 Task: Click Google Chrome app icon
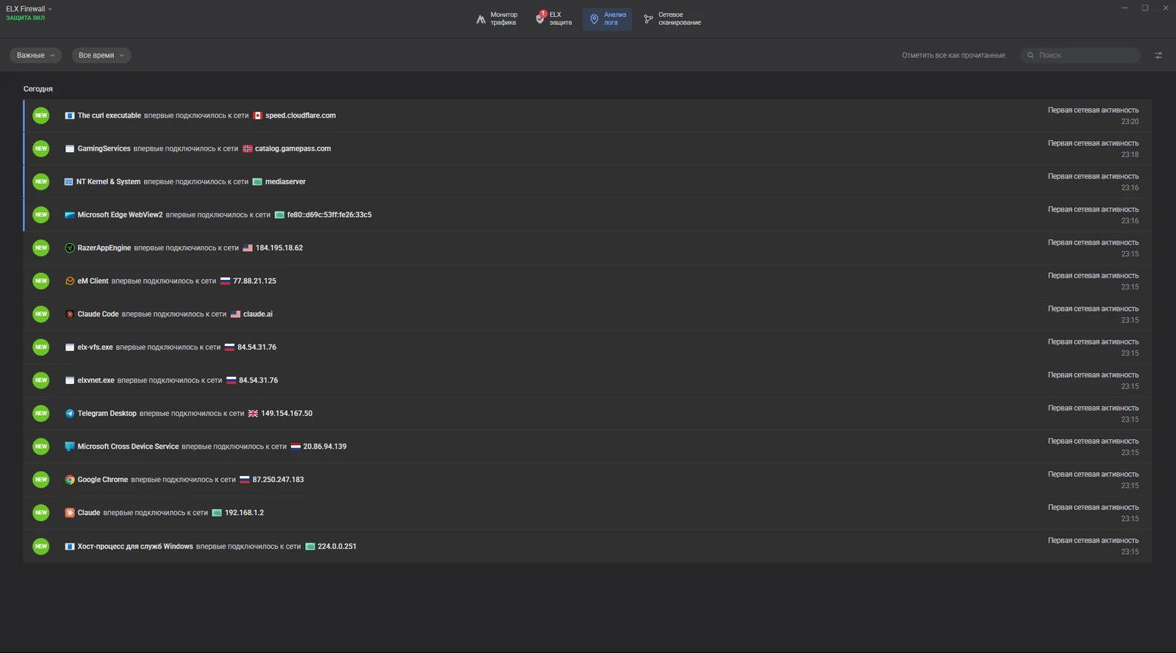(x=70, y=479)
